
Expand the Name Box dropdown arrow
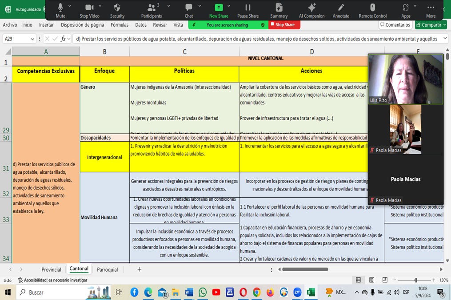[32, 39]
